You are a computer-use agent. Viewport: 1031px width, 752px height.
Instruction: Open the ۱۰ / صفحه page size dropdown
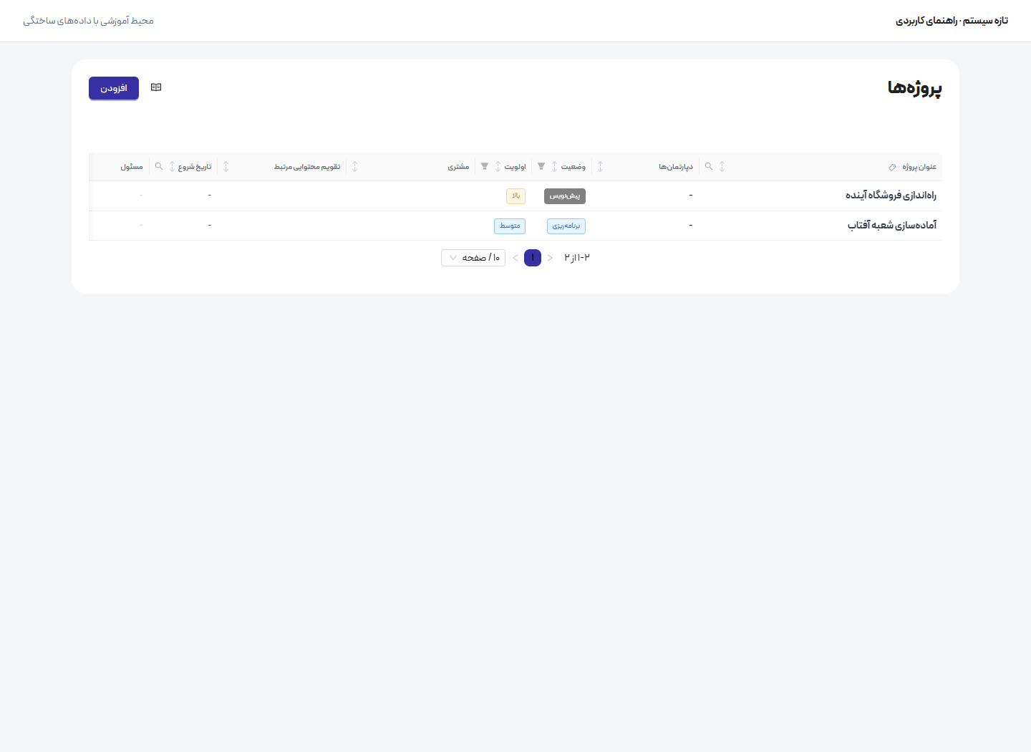pyautogui.click(x=473, y=258)
